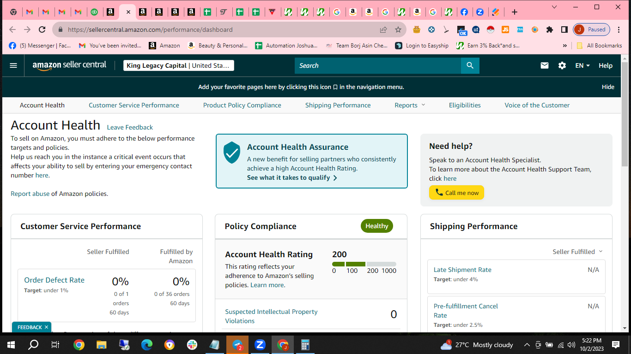This screenshot has width=631, height=354.
Task: Open the EN language dropdown
Action: pos(582,65)
